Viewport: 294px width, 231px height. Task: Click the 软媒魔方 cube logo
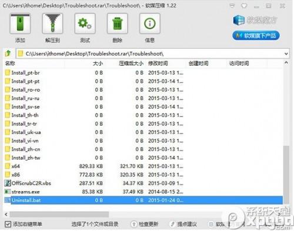[x=239, y=20]
